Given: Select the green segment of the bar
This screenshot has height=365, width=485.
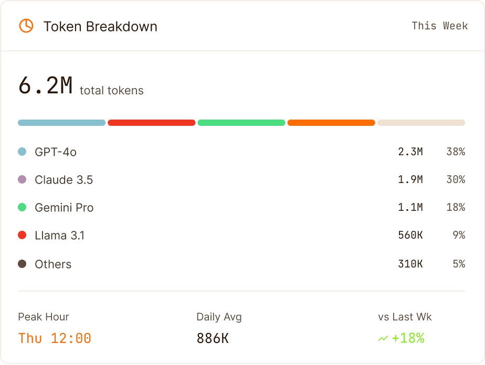Looking at the screenshot, I should click(241, 123).
